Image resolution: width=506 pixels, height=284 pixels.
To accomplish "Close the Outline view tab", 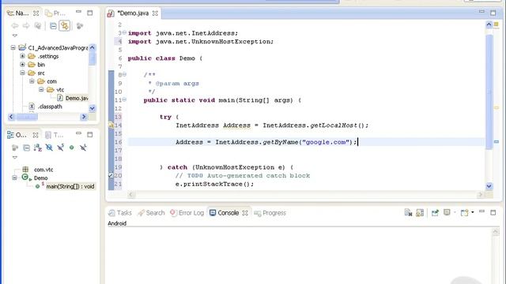I will pos(36,135).
